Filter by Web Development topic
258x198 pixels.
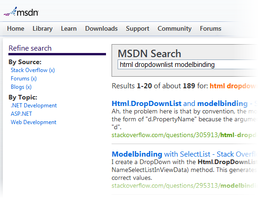pyautogui.click(x=33, y=122)
